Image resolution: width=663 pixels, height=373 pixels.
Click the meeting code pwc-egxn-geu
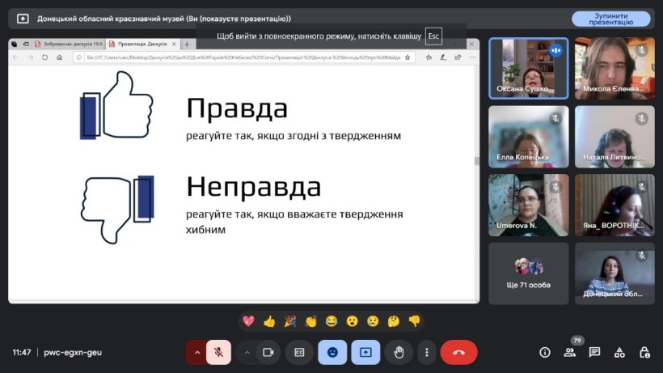click(73, 352)
